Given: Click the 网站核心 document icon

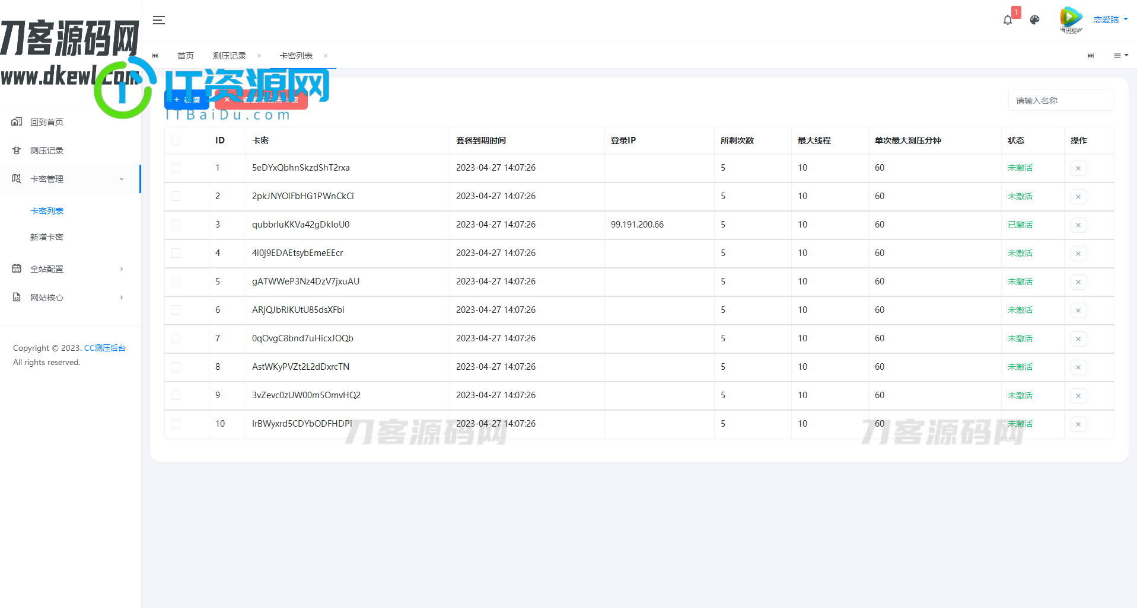Looking at the screenshot, I should (x=17, y=297).
